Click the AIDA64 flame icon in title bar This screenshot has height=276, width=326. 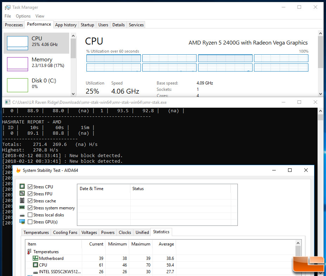[x=18, y=170]
